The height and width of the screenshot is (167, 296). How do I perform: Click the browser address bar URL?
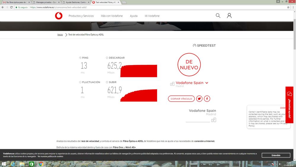pos(58,7)
